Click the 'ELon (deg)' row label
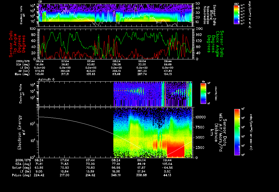The height and width of the screenshot is (192, 279). coord(22,74)
